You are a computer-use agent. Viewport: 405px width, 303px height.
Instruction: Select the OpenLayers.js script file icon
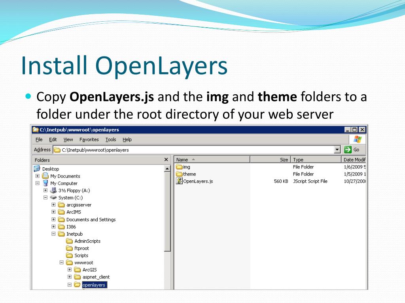[x=179, y=181]
